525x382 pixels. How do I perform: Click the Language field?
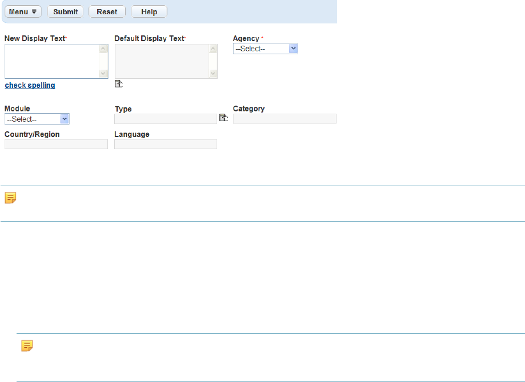(166, 144)
